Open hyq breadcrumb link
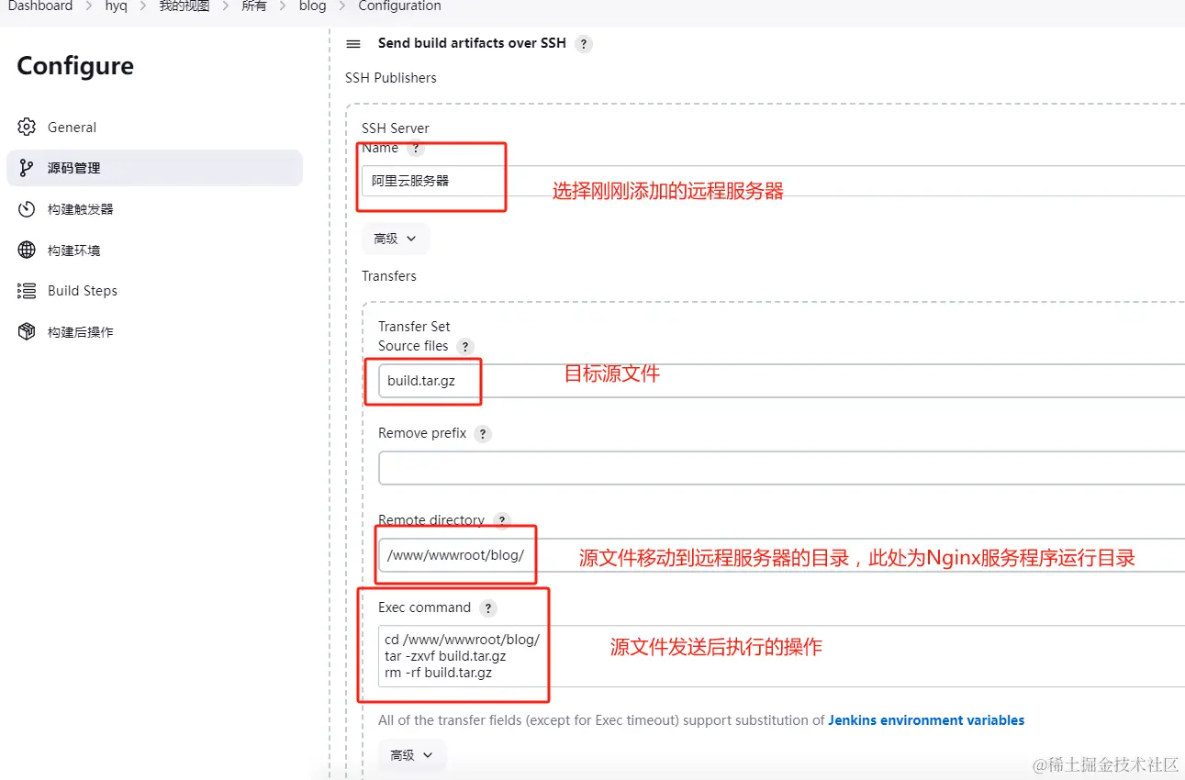1185x780 pixels. (x=116, y=6)
